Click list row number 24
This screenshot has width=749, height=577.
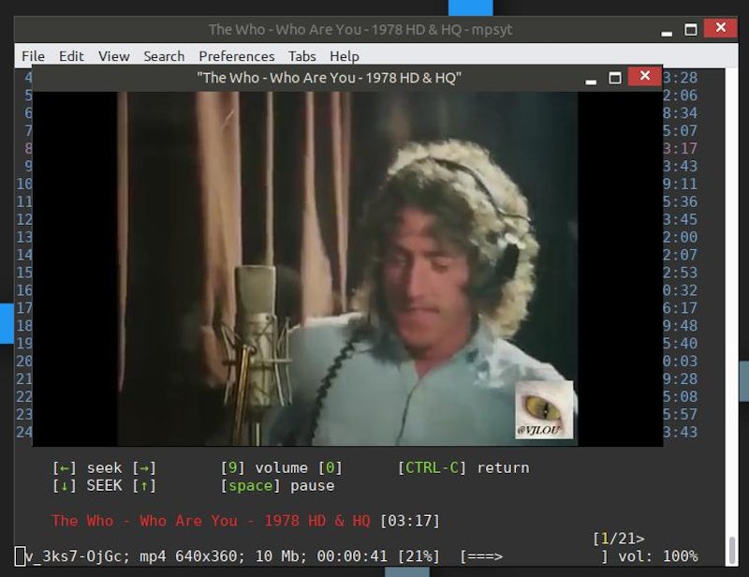pos(24,432)
